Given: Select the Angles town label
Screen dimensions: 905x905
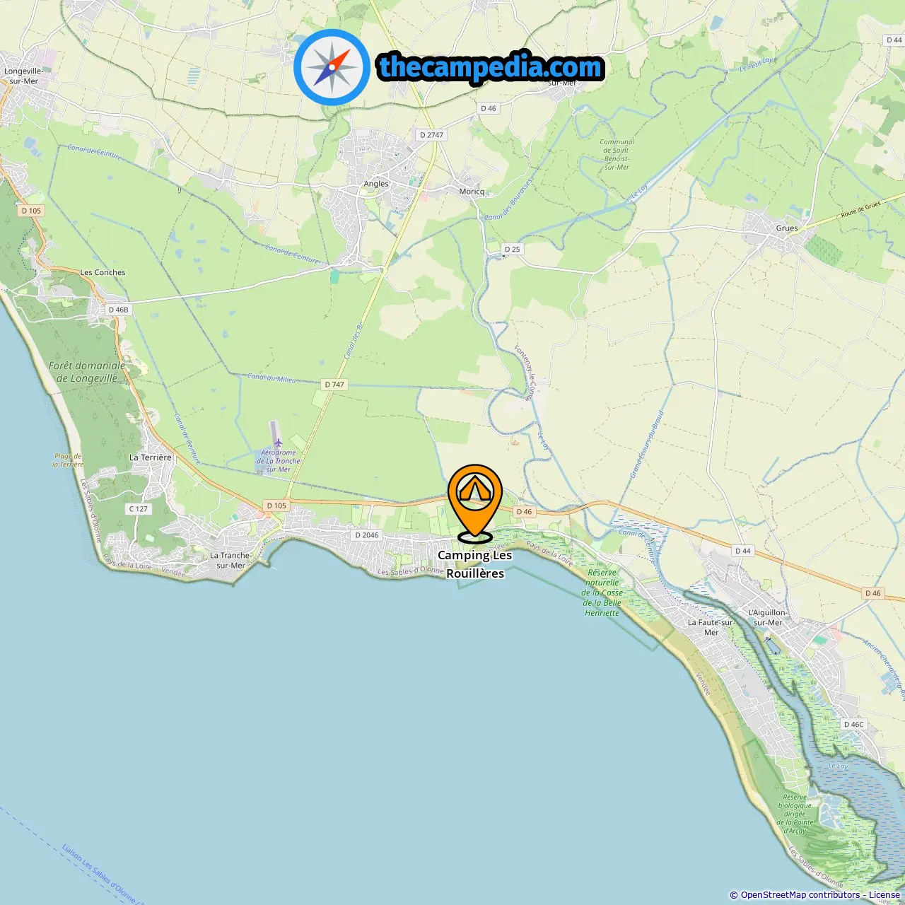Looking at the screenshot, I should point(376,184).
